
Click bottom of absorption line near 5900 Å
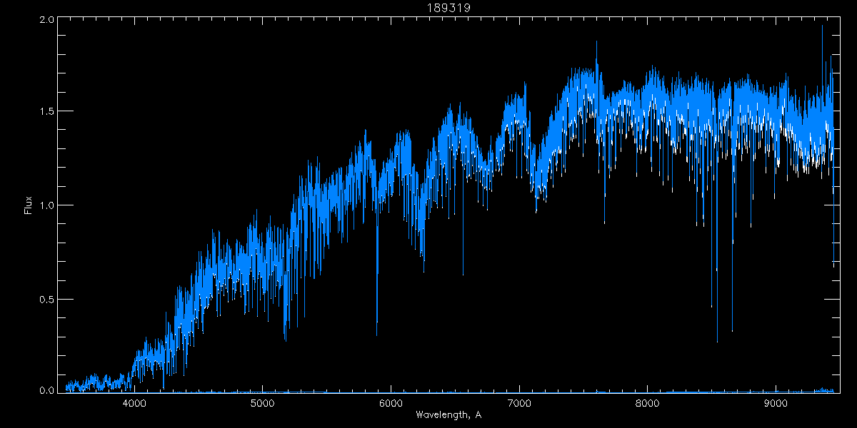click(x=377, y=334)
